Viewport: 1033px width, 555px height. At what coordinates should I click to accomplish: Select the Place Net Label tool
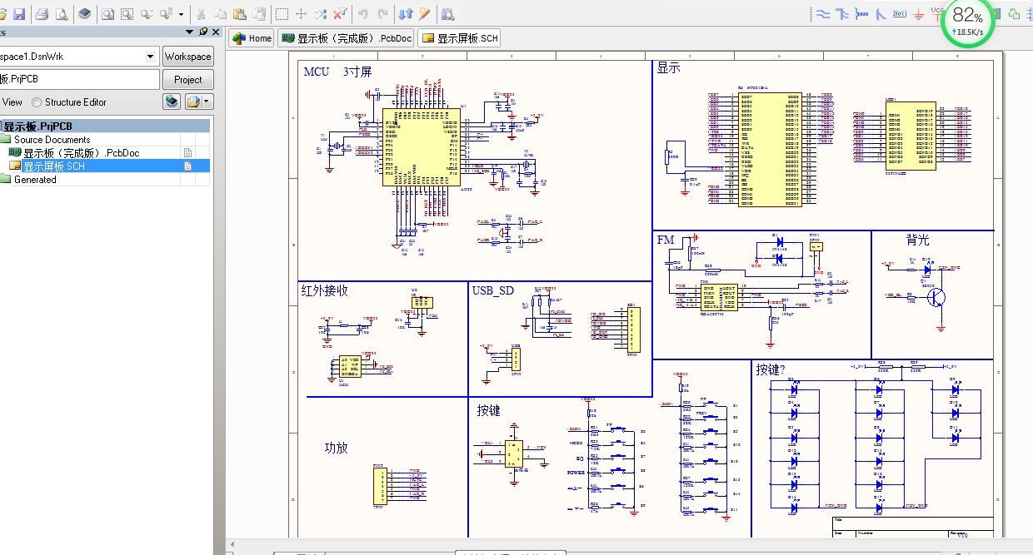(900, 13)
